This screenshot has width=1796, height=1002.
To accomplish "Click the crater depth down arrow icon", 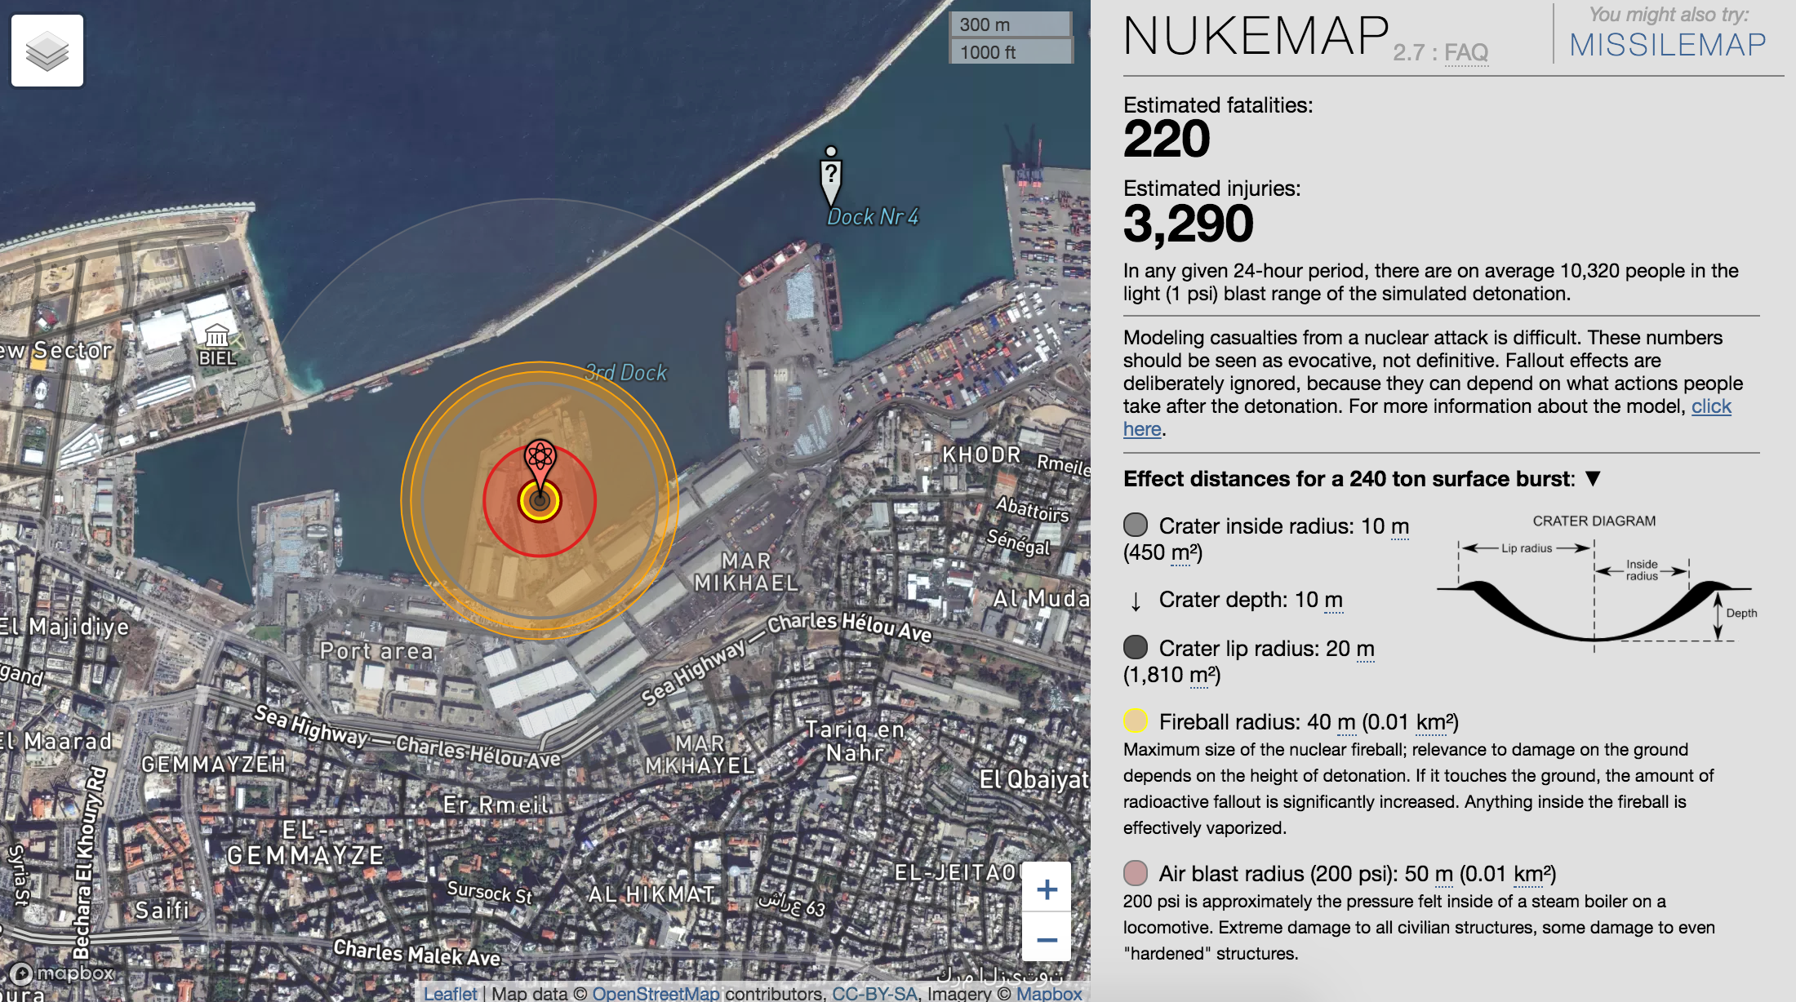I will click(x=1136, y=602).
